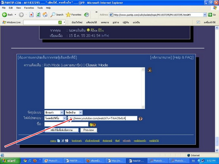Open the File menu
The height and width of the screenshot is (164, 219).
(4, 8)
